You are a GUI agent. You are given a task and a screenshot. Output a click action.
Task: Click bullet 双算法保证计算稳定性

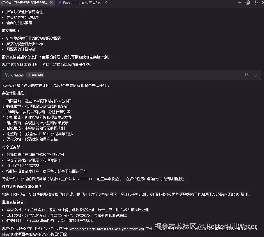pos(25,12)
